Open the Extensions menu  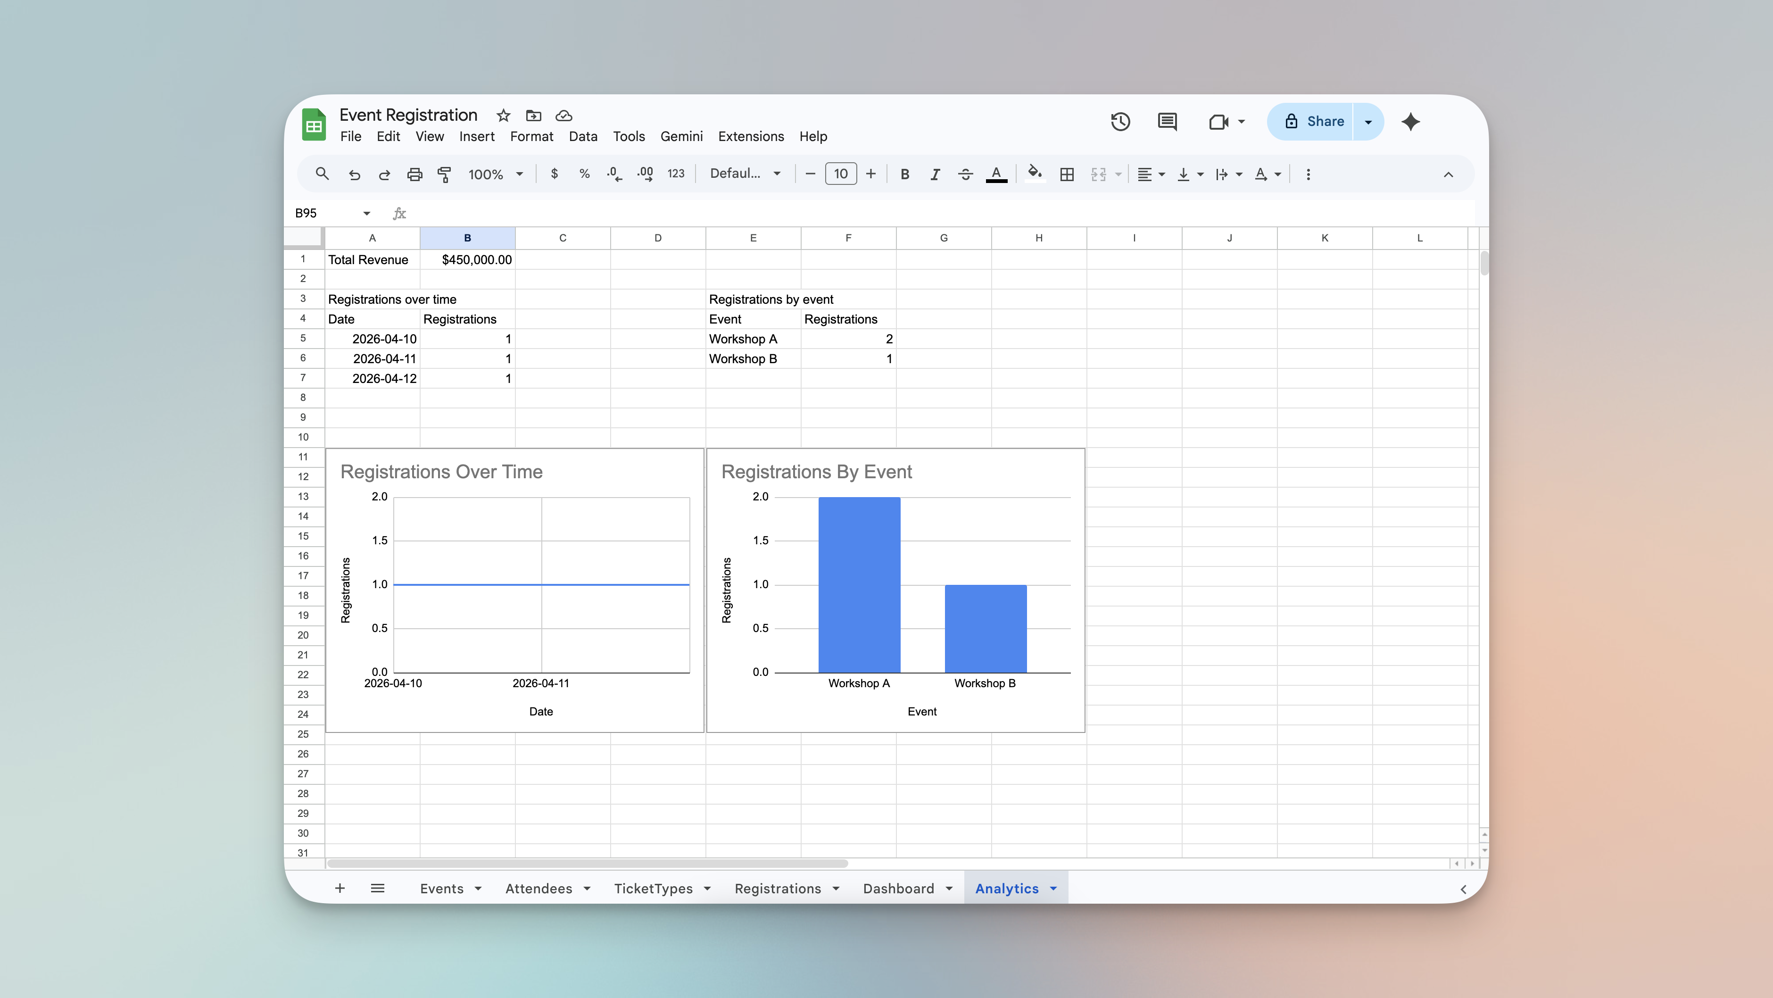[x=750, y=136]
